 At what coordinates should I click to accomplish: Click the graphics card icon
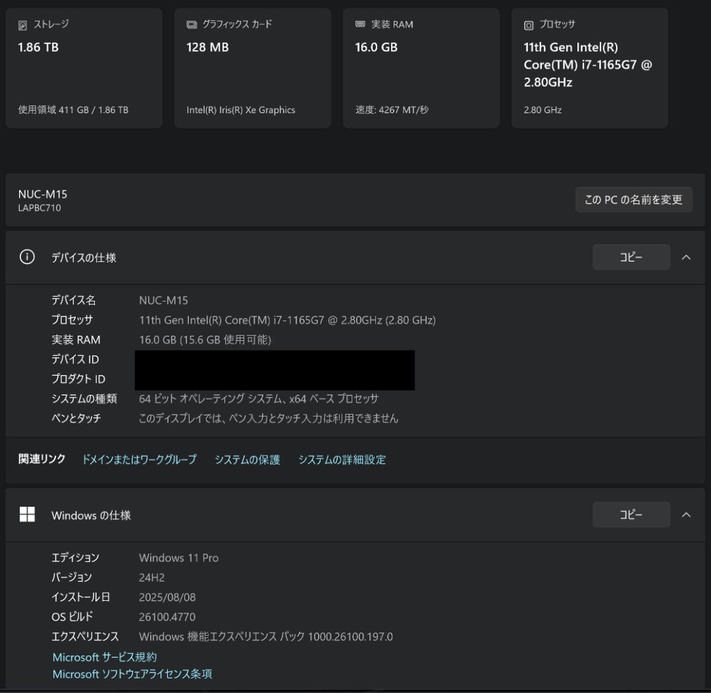pyautogui.click(x=192, y=24)
